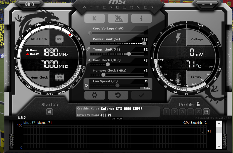Click the Temp. Limit slider handle
Screen dimensions: 233x153
(129, 54)
